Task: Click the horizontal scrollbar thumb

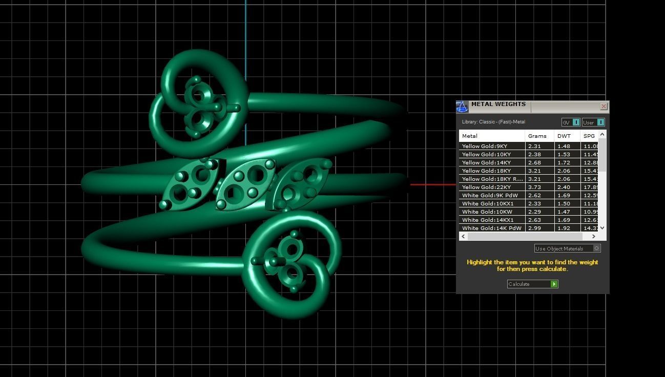Action: point(525,236)
